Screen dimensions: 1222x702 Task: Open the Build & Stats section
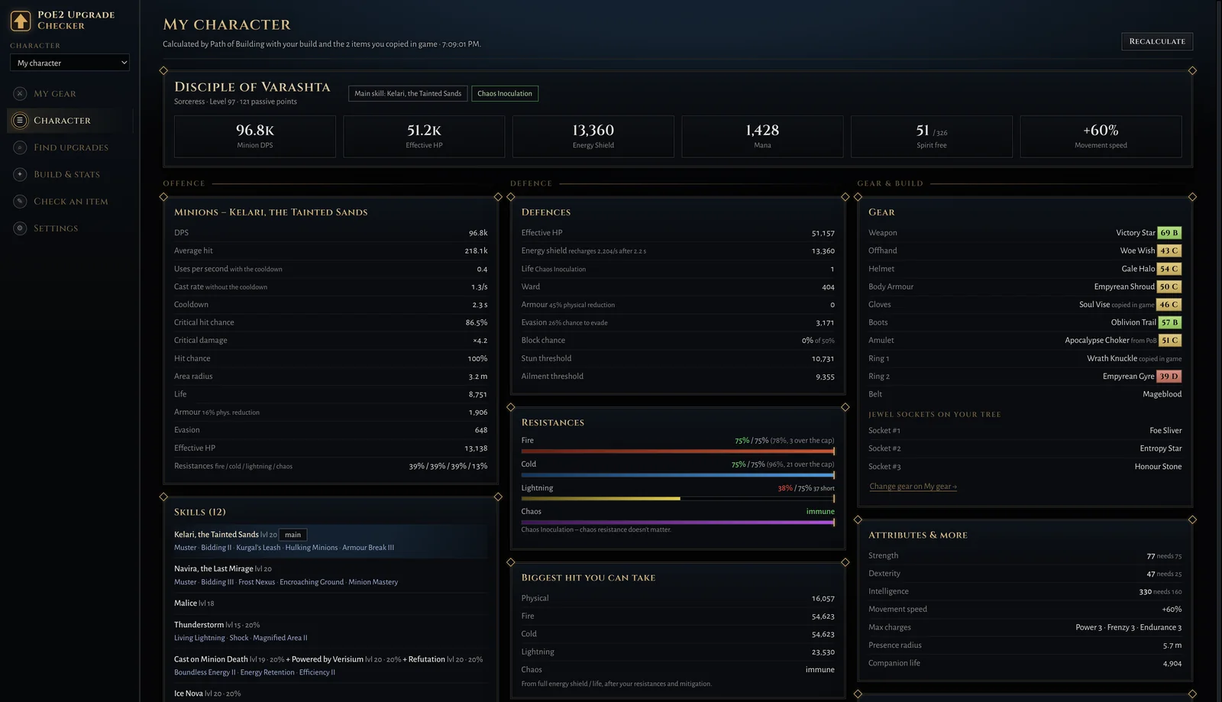tap(70, 174)
